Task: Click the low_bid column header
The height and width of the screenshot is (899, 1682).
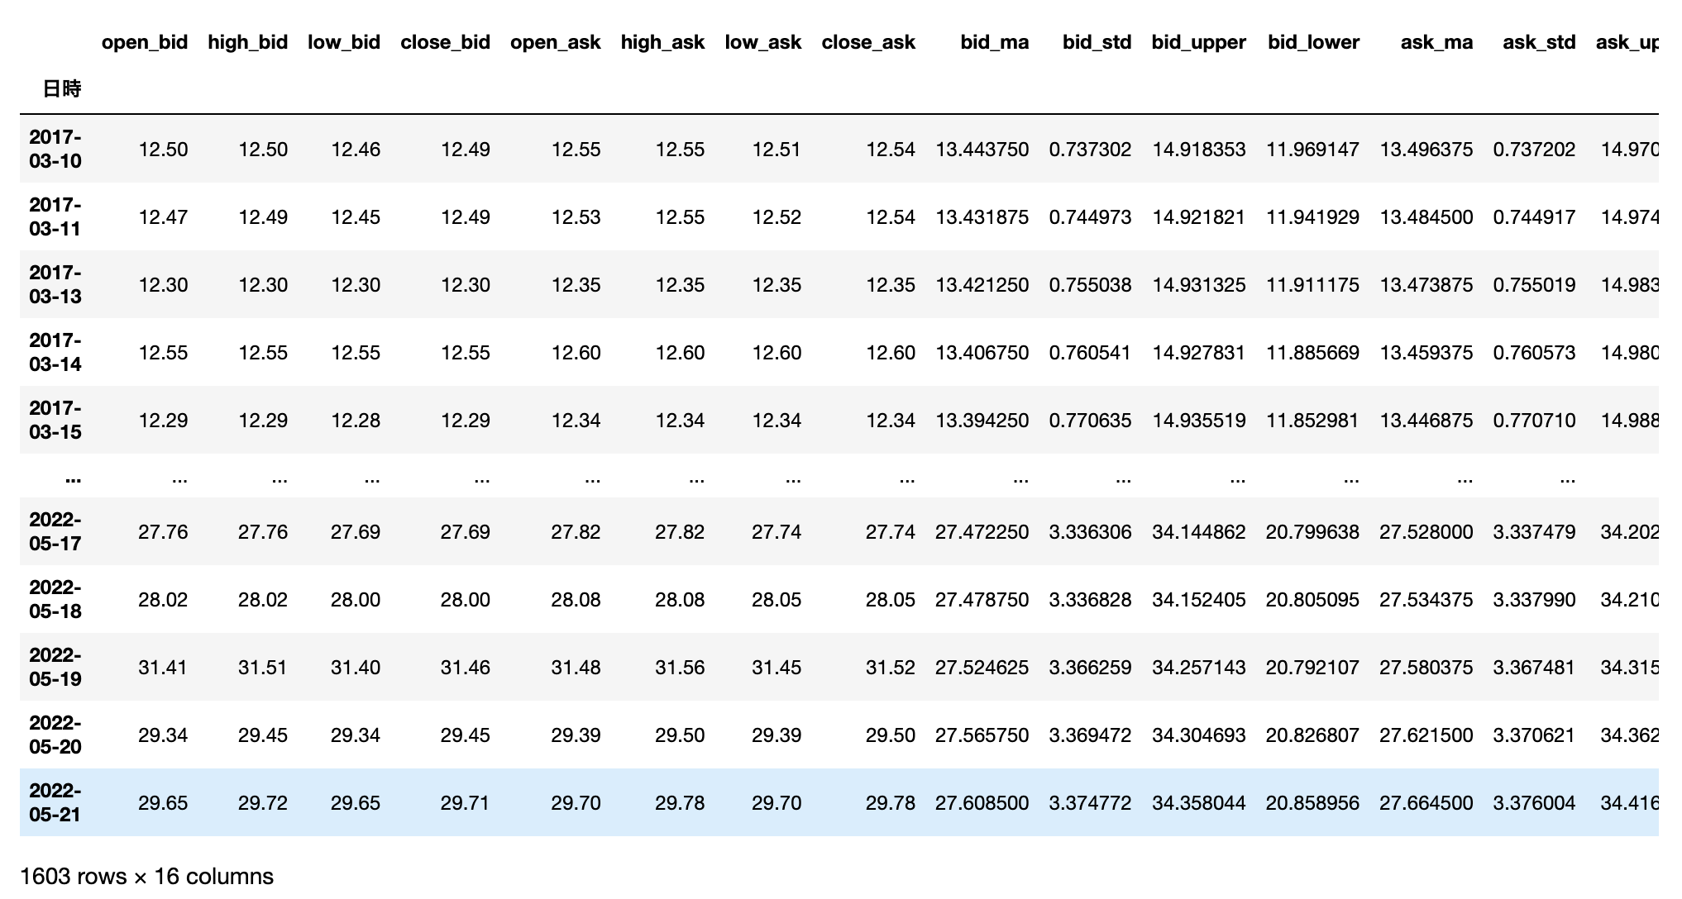Action: pos(344,42)
